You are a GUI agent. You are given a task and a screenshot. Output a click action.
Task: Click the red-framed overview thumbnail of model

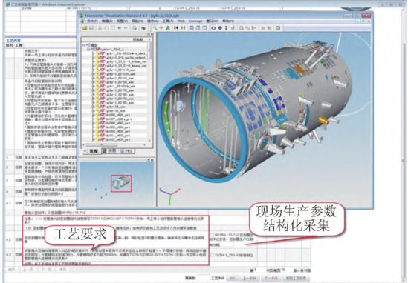121,184
